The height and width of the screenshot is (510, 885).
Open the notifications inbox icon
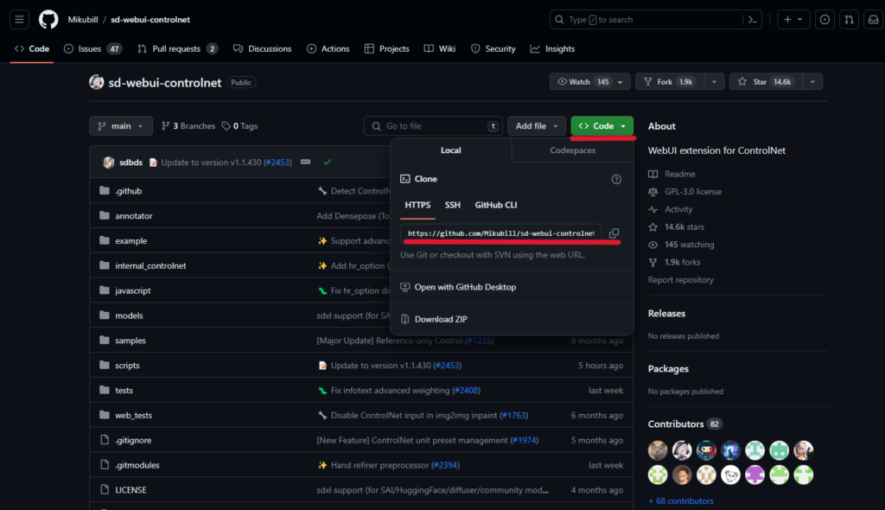[873, 19]
